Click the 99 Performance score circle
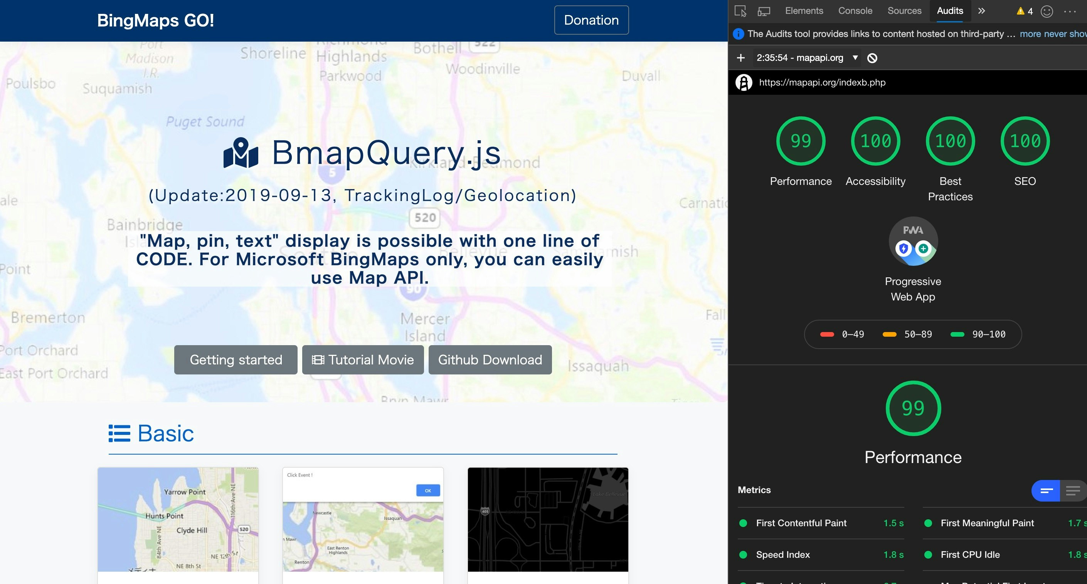Image resolution: width=1087 pixels, height=584 pixels. [800, 141]
